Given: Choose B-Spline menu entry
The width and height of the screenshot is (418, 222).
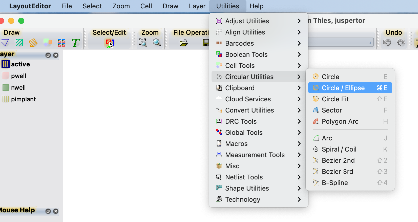Looking at the screenshot, I should [350, 183].
